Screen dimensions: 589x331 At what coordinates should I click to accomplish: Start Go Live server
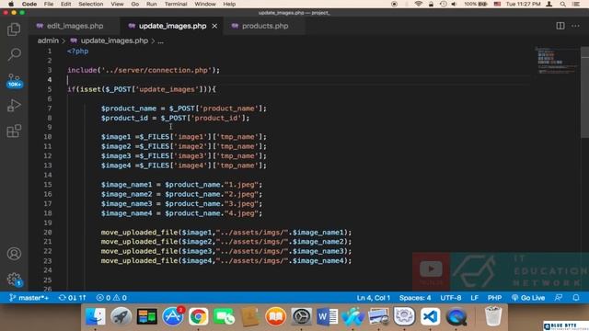(x=527, y=298)
